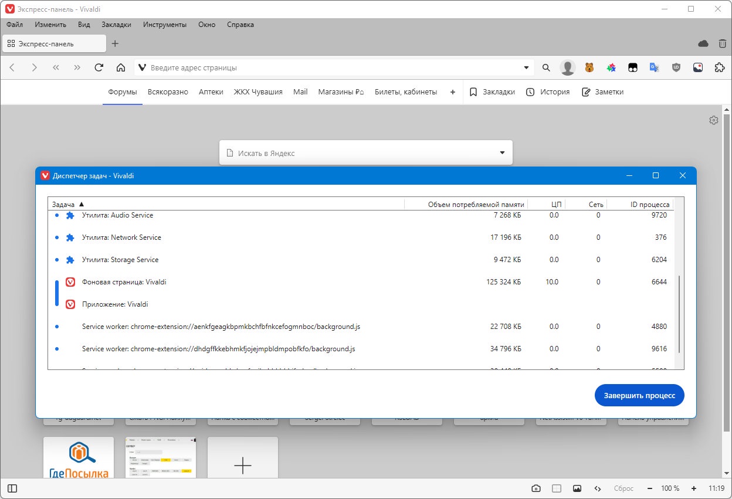The height and width of the screenshot is (499, 732).
Task: Toggle tab tiling in status bar
Action: tap(557, 488)
